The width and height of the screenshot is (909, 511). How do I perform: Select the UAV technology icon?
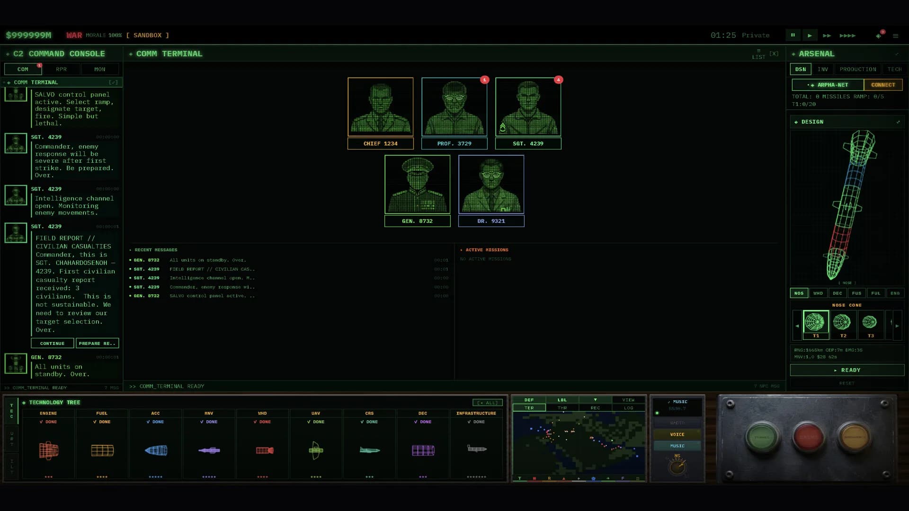tap(316, 450)
